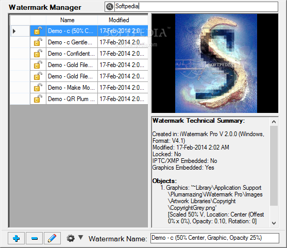This screenshot has width=287, height=248.
Task: Click the gear settings icon
Action: (x=71, y=238)
